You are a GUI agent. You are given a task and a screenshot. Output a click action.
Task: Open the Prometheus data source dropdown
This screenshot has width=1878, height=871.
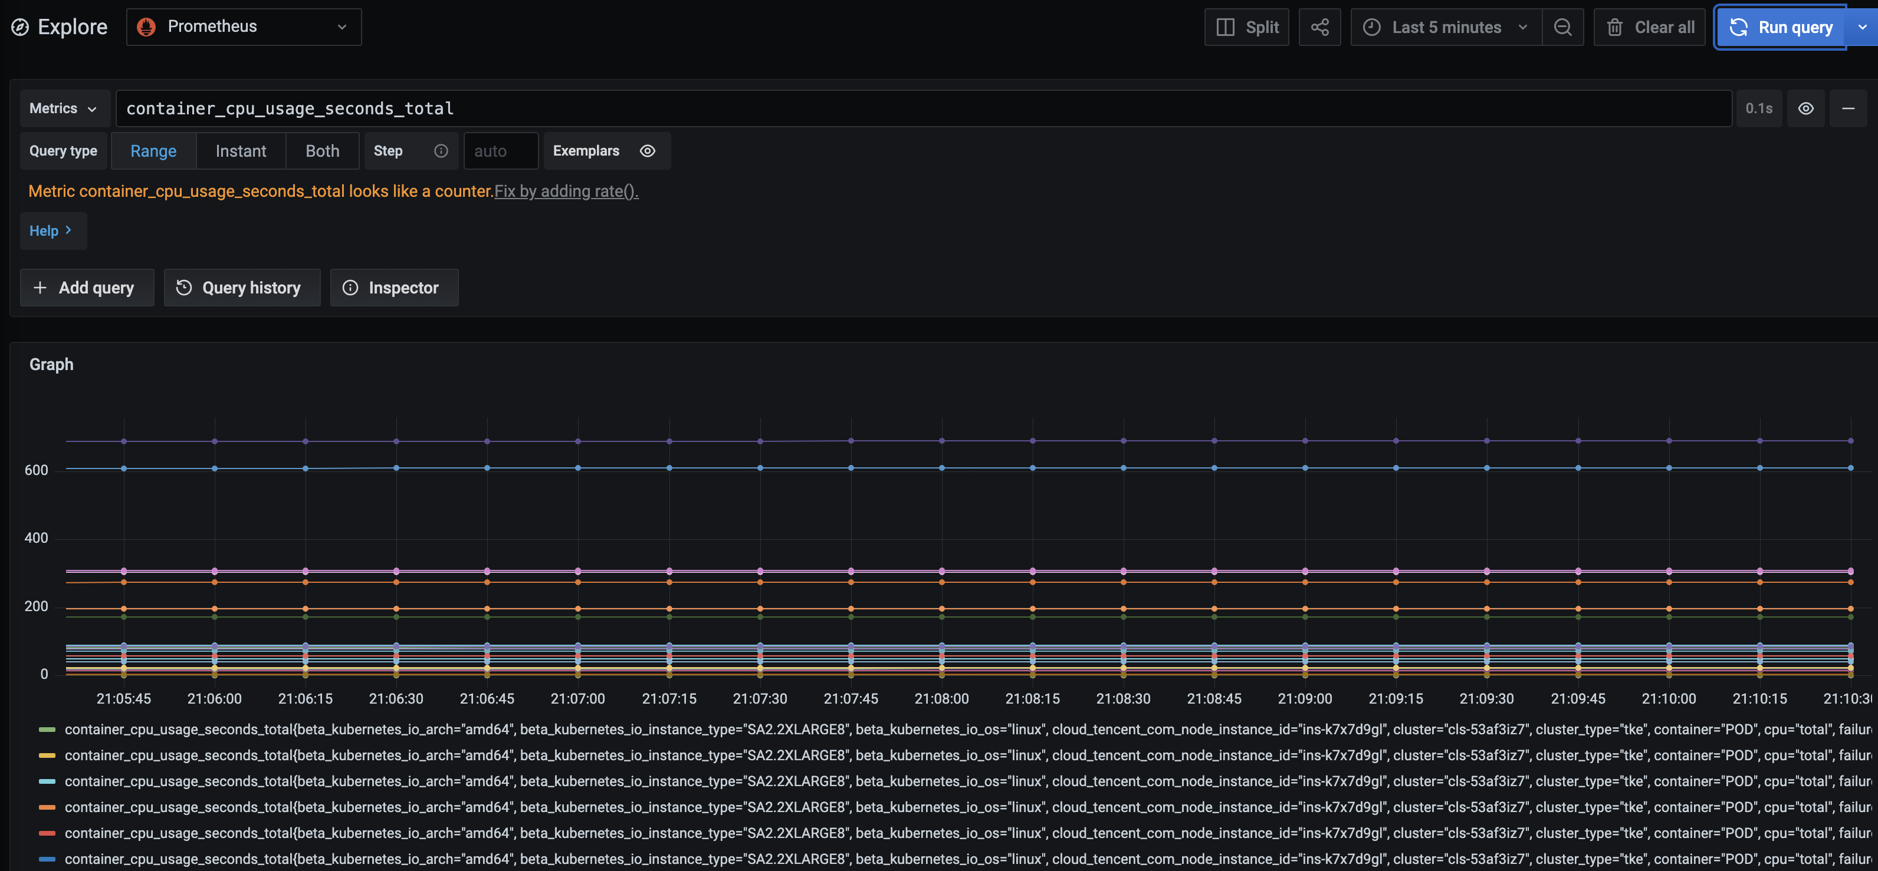(244, 27)
